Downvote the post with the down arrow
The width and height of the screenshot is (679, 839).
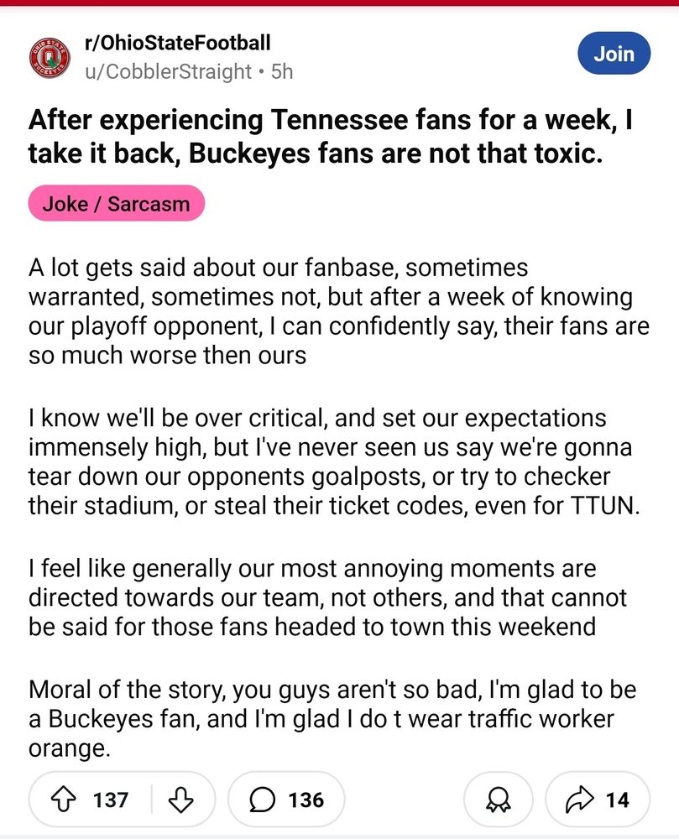point(180,800)
